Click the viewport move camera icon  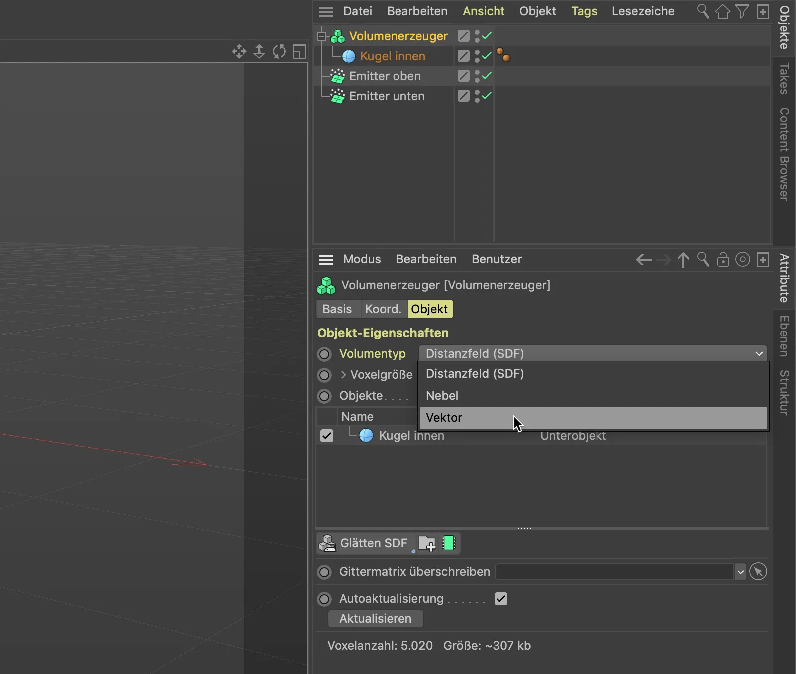(x=239, y=51)
